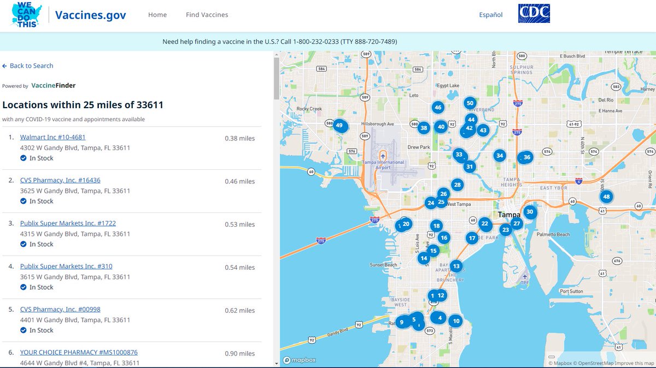Viewport: 656px width, 368px height.
Task: Select map marker 50
Action: (470, 103)
